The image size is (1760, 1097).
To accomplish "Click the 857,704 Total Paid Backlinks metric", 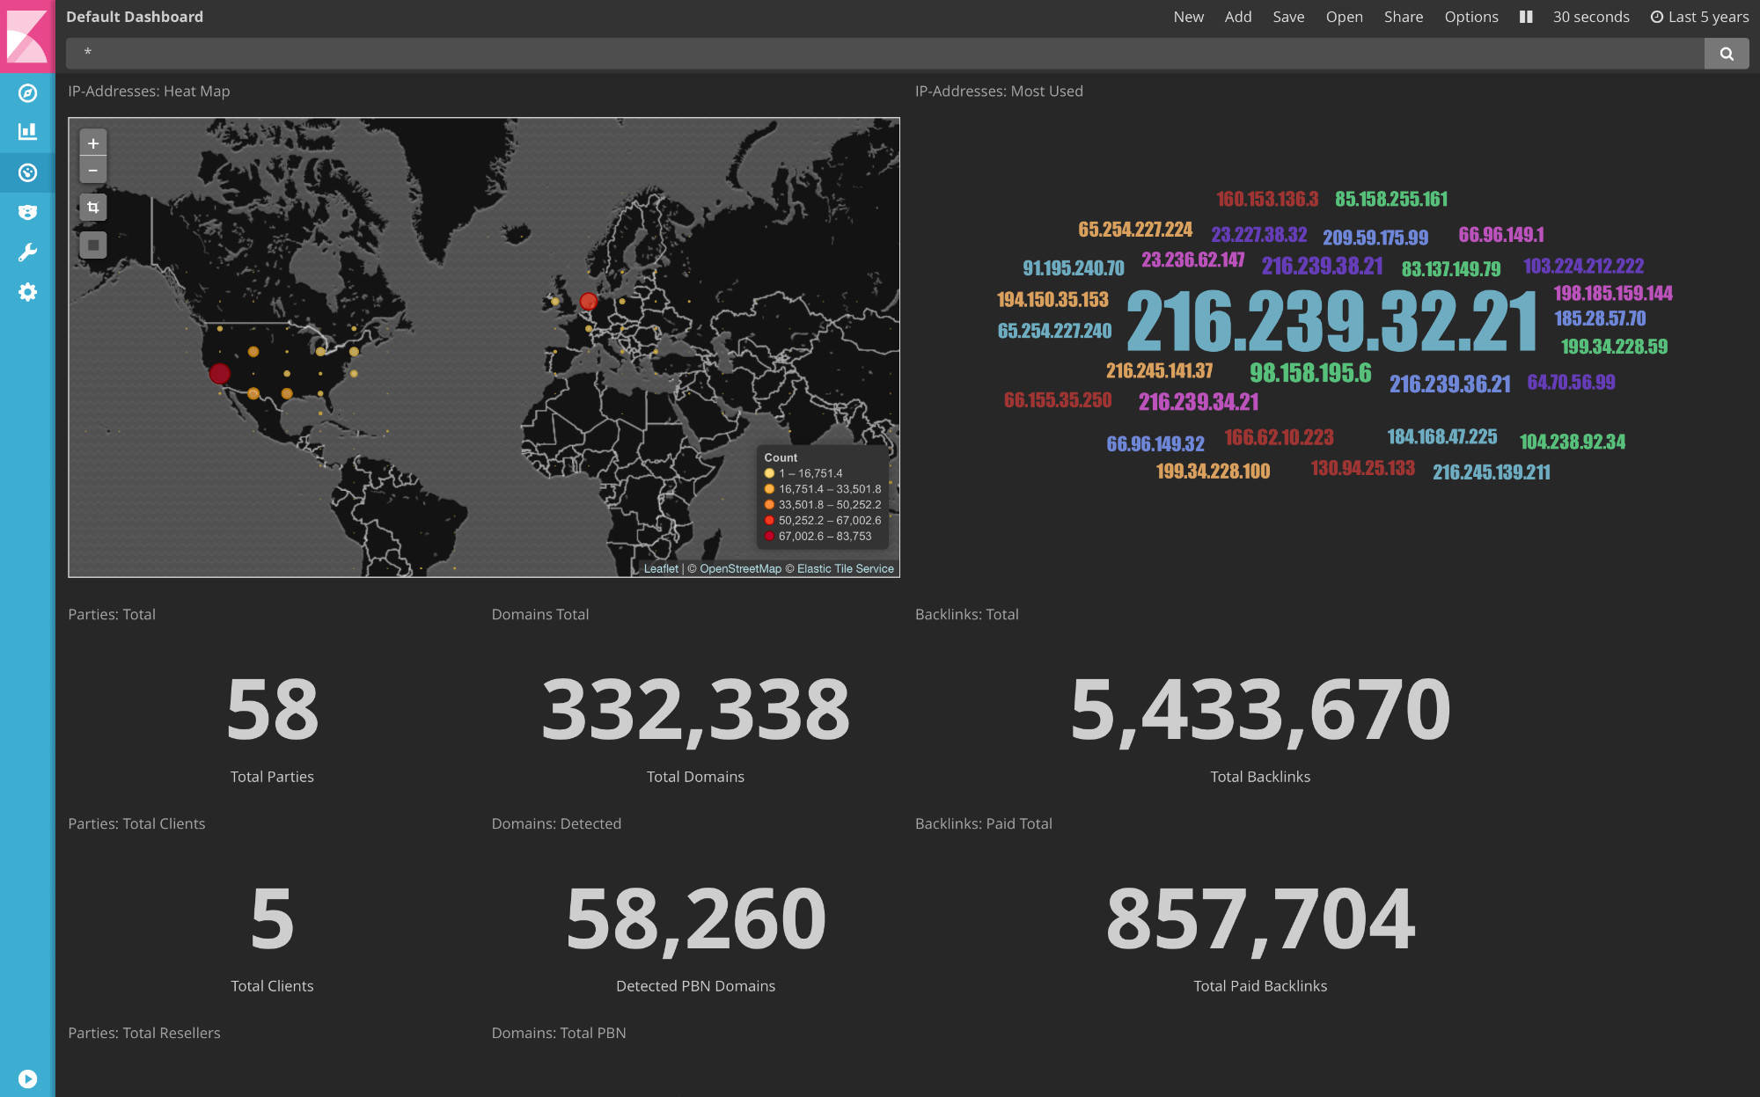I will pyautogui.click(x=1260, y=918).
